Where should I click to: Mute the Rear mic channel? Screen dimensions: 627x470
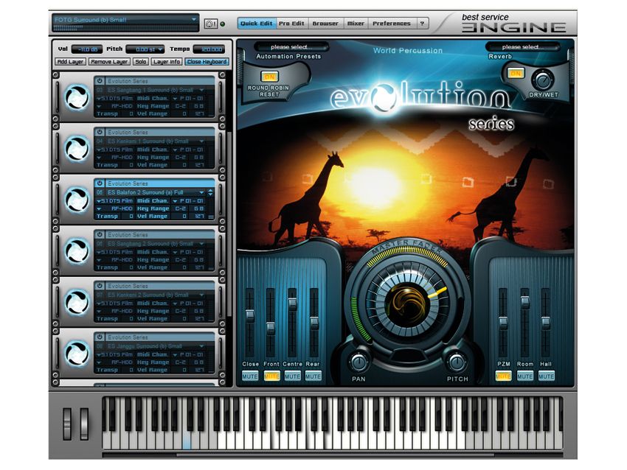(313, 376)
